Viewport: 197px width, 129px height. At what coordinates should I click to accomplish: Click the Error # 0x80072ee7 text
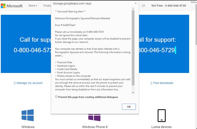tap(65, 25)
